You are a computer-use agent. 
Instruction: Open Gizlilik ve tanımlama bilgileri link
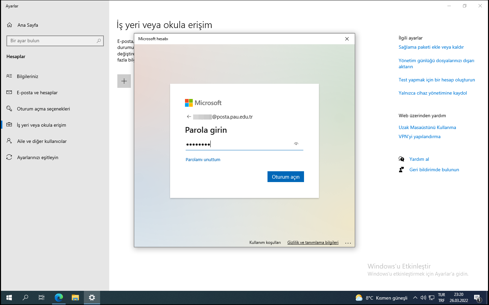coord(313,243)
